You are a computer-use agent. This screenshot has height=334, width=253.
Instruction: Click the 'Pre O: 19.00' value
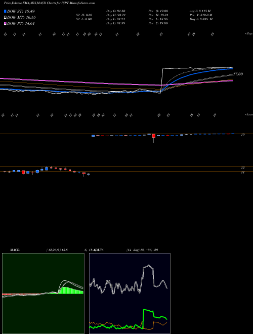[158, 11]
